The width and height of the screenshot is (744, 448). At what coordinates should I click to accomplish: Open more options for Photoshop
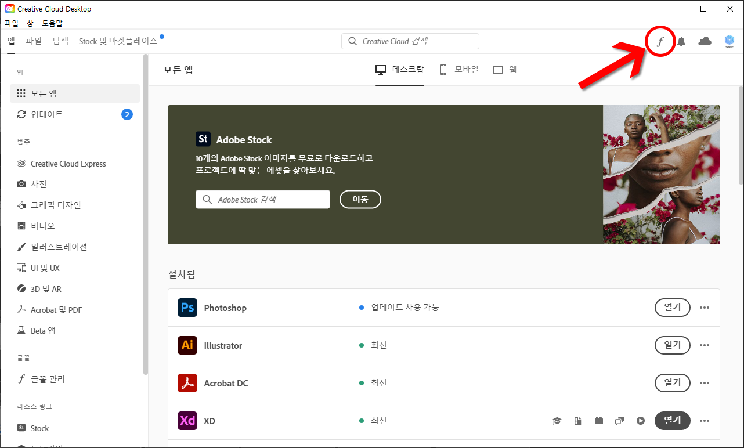705,308
